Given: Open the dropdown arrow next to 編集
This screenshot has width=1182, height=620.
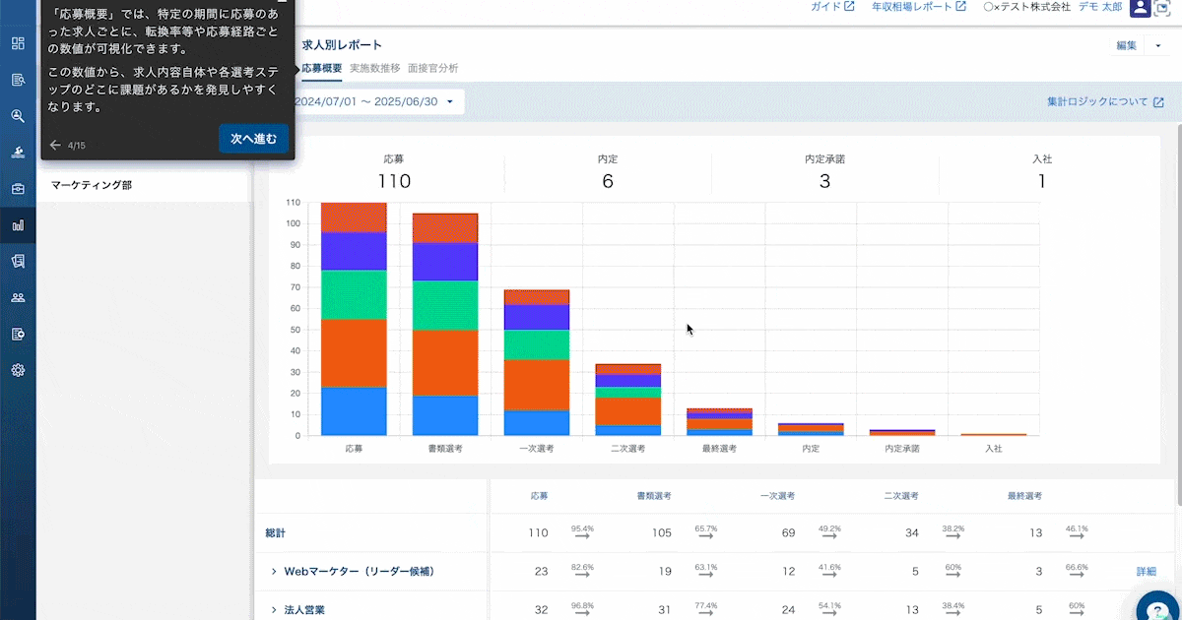Looking at the screenshot, I should (x=1158, y=45).
